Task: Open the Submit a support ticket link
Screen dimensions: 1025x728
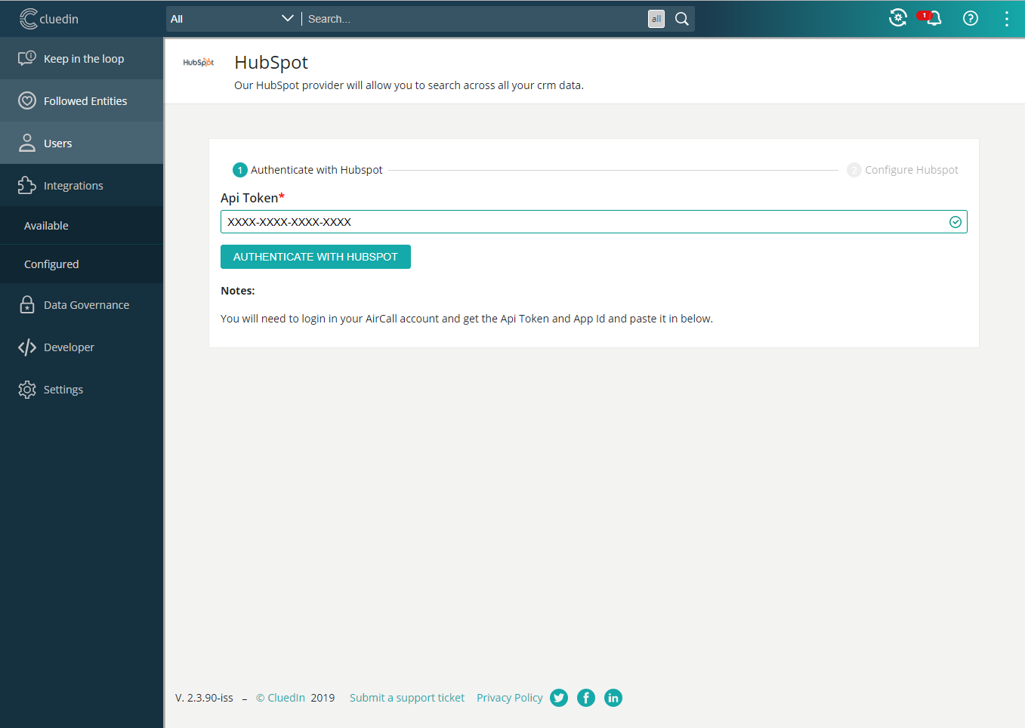Action: 406,697
